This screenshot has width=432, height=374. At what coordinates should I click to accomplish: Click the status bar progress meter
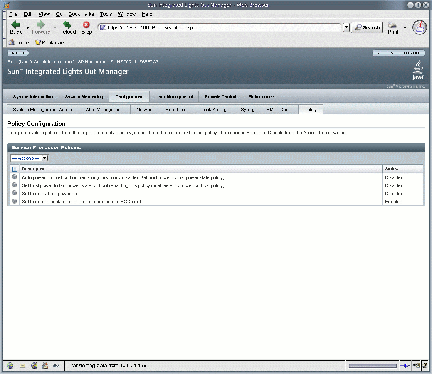pyautogui.click(x=372, y=366)
